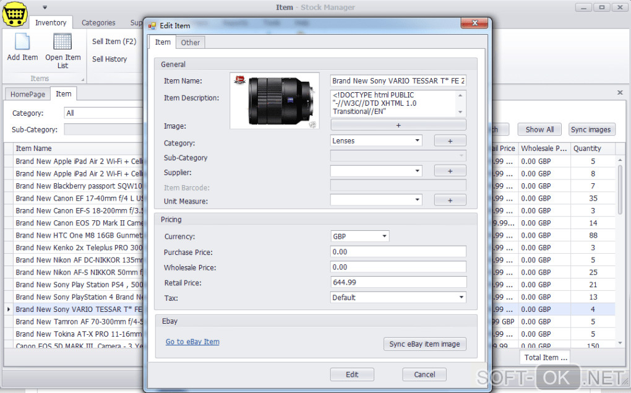This screenshot has height=393, width=631.
Task: Click inside the Item Description text box
Action: pyautogui.click(x=393, y=103)
